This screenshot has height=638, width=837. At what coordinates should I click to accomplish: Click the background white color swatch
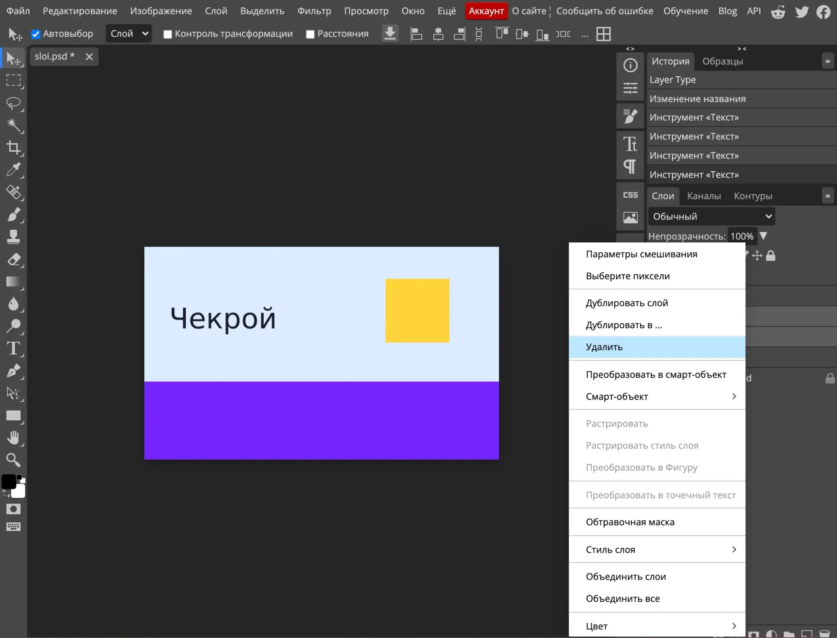pyautogui.click(x=19, y=492)
